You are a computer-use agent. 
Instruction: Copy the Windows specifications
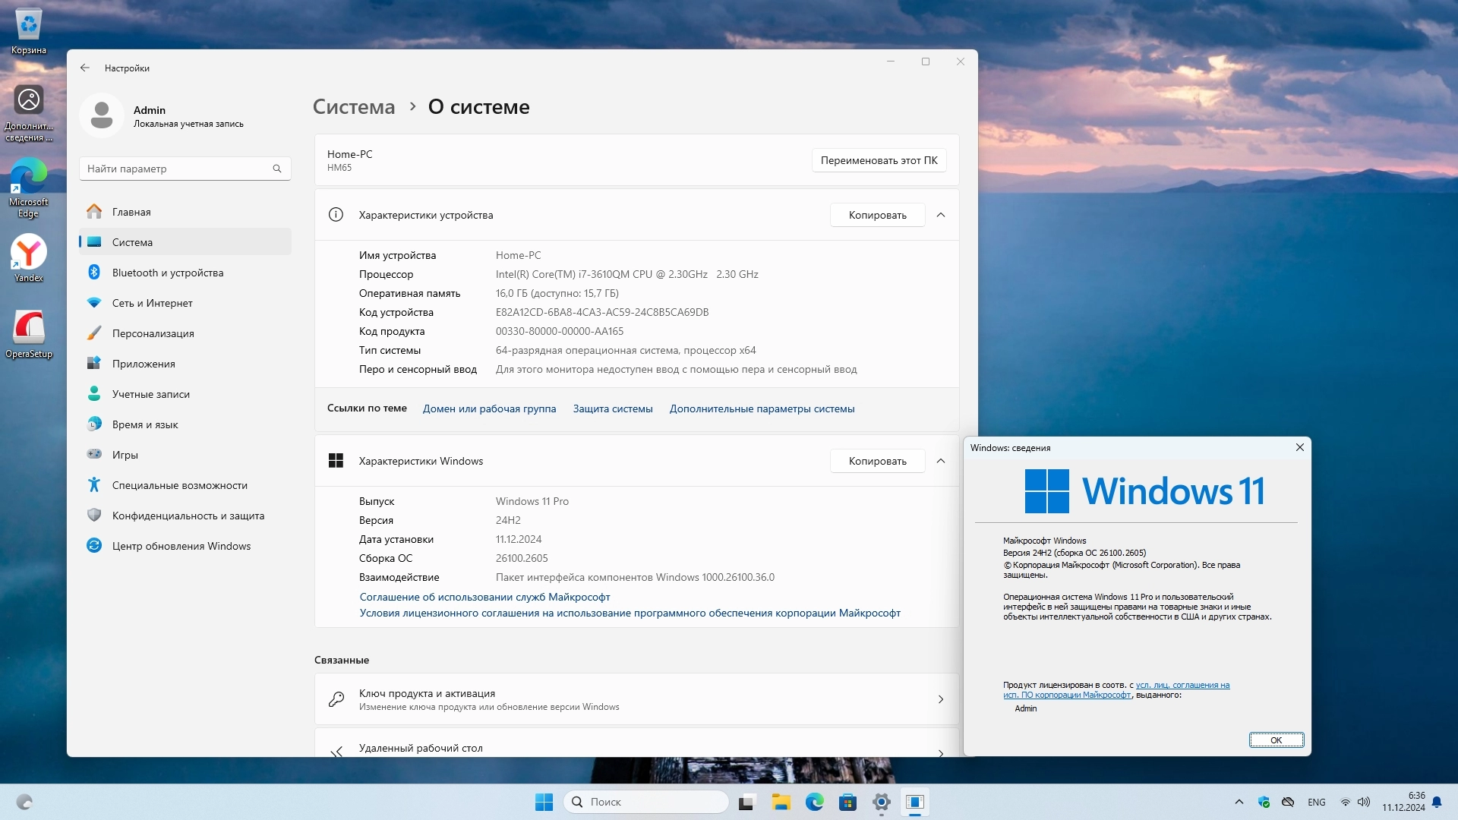click(877, 461)
